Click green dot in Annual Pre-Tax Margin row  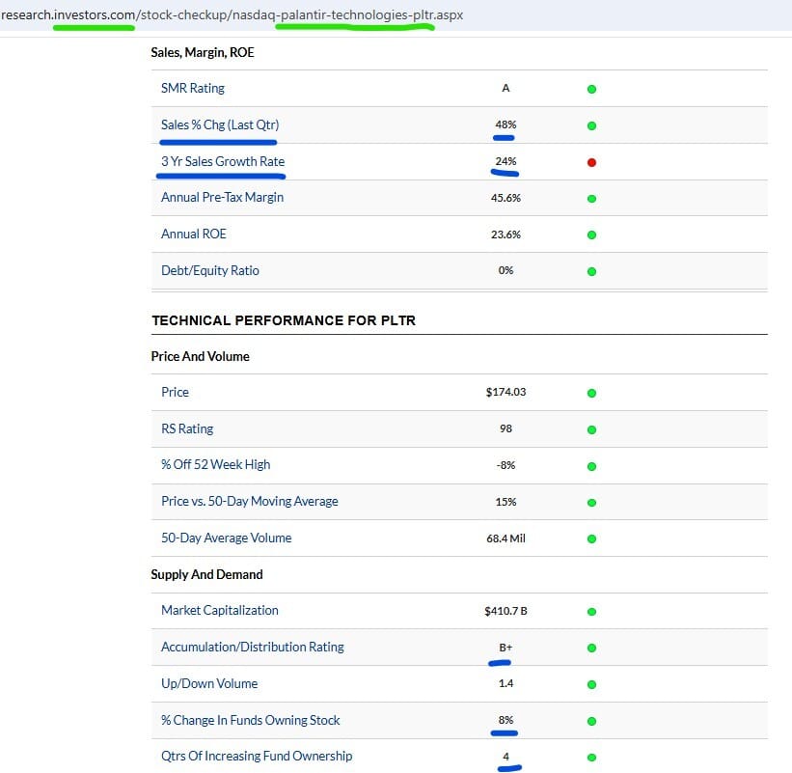coord(591,199)
